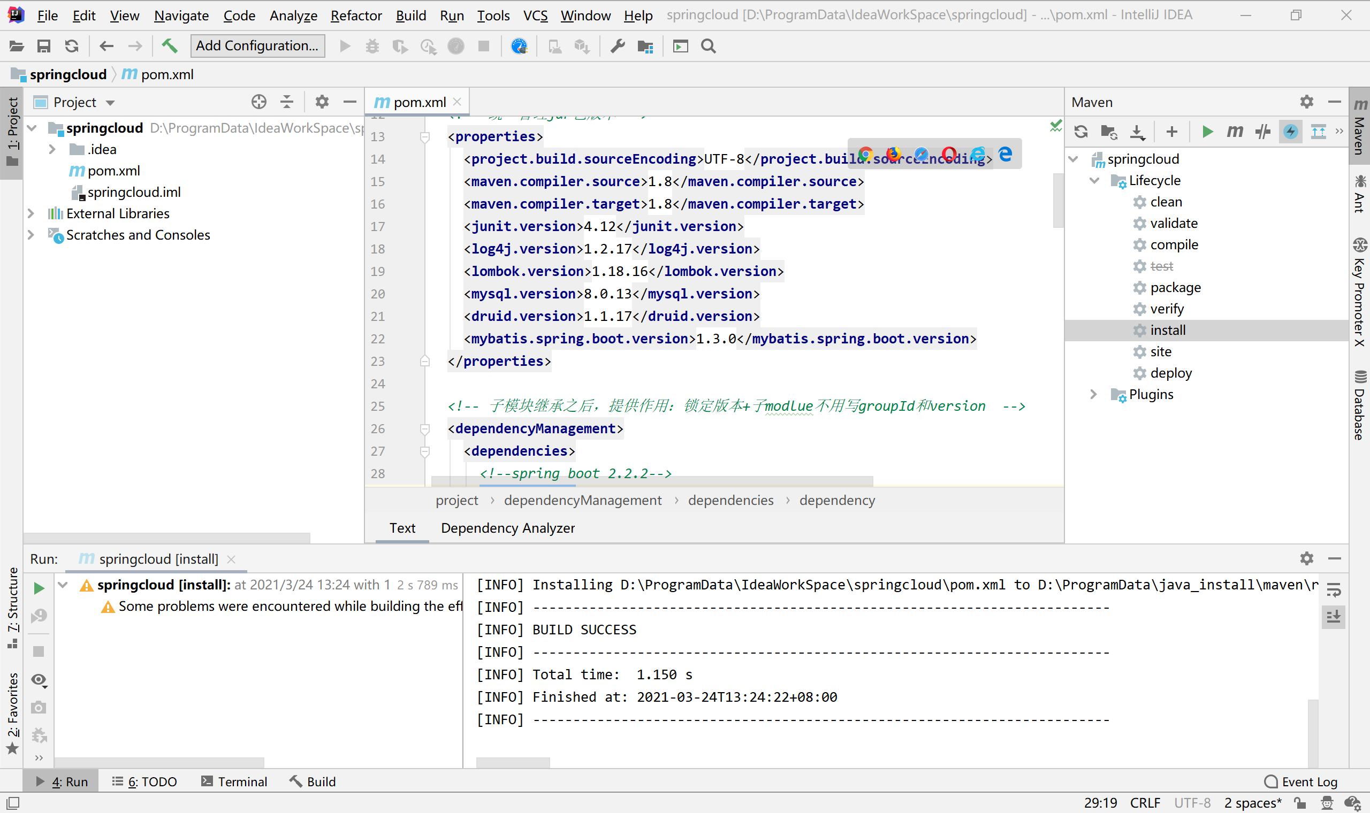Reimport all Maven projects icon
This screenshot has width=1370, height=813.
point(1081,132)
